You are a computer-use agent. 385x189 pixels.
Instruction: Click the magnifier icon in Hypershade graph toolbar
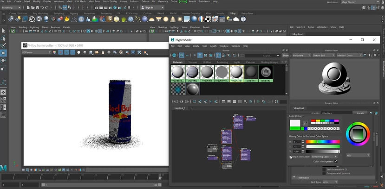[245, 101]
